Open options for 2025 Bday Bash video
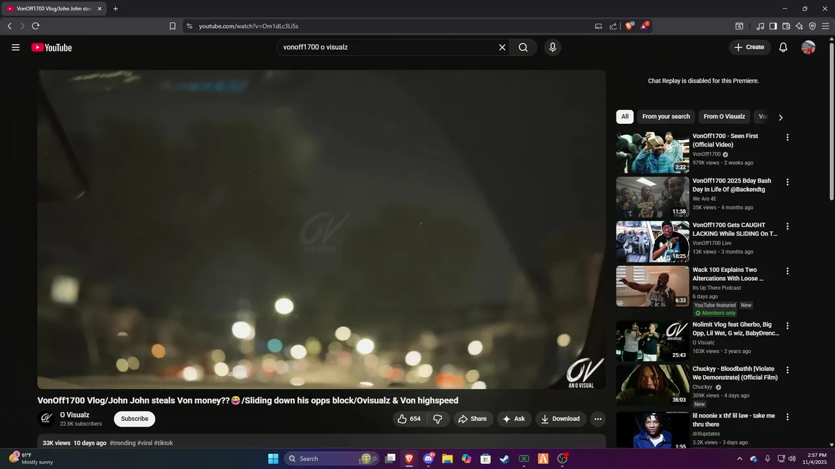Image resolution: width=835 pixels, height=469 pixels. pyautogui.click(x=787, y=182)
